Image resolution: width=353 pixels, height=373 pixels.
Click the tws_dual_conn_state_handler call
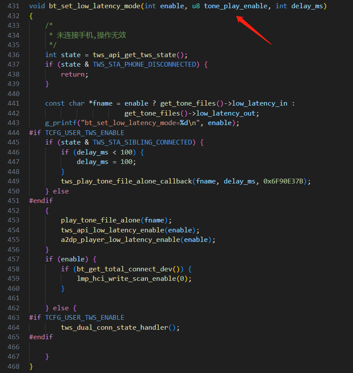pos(114,328)
